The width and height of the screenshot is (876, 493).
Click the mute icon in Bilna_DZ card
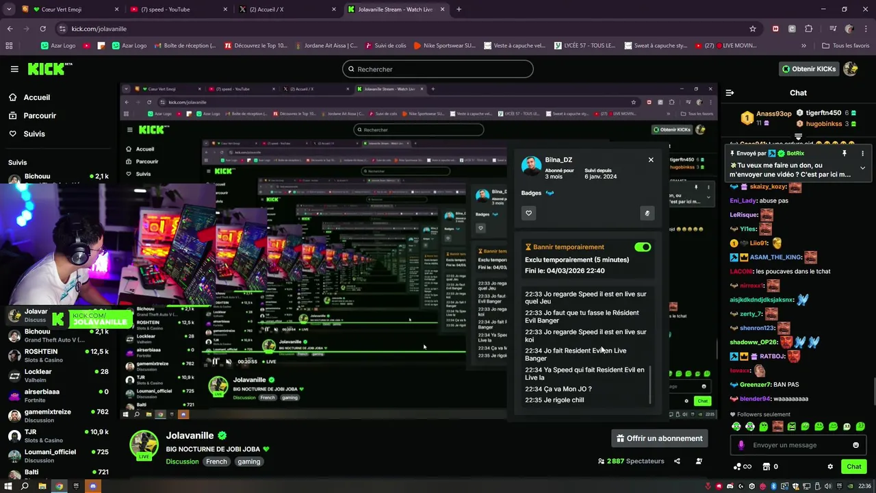point(647,213)
